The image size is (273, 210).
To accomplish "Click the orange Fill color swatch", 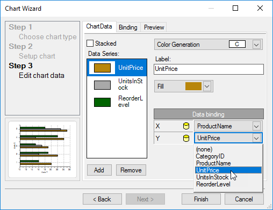I will point(193,86).
